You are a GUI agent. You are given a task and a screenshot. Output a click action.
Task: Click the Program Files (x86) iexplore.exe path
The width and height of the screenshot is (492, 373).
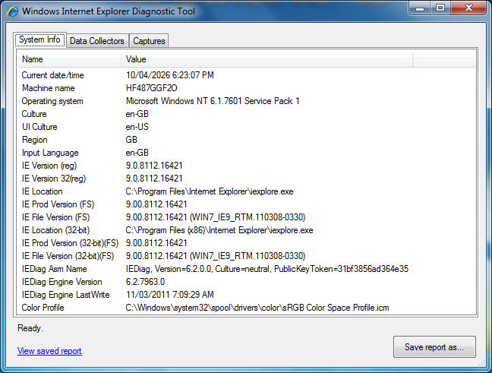219,230
